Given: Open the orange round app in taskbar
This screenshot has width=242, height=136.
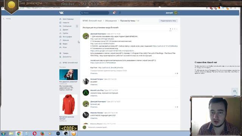Looking at the screenshot, I should coord(74,133).
